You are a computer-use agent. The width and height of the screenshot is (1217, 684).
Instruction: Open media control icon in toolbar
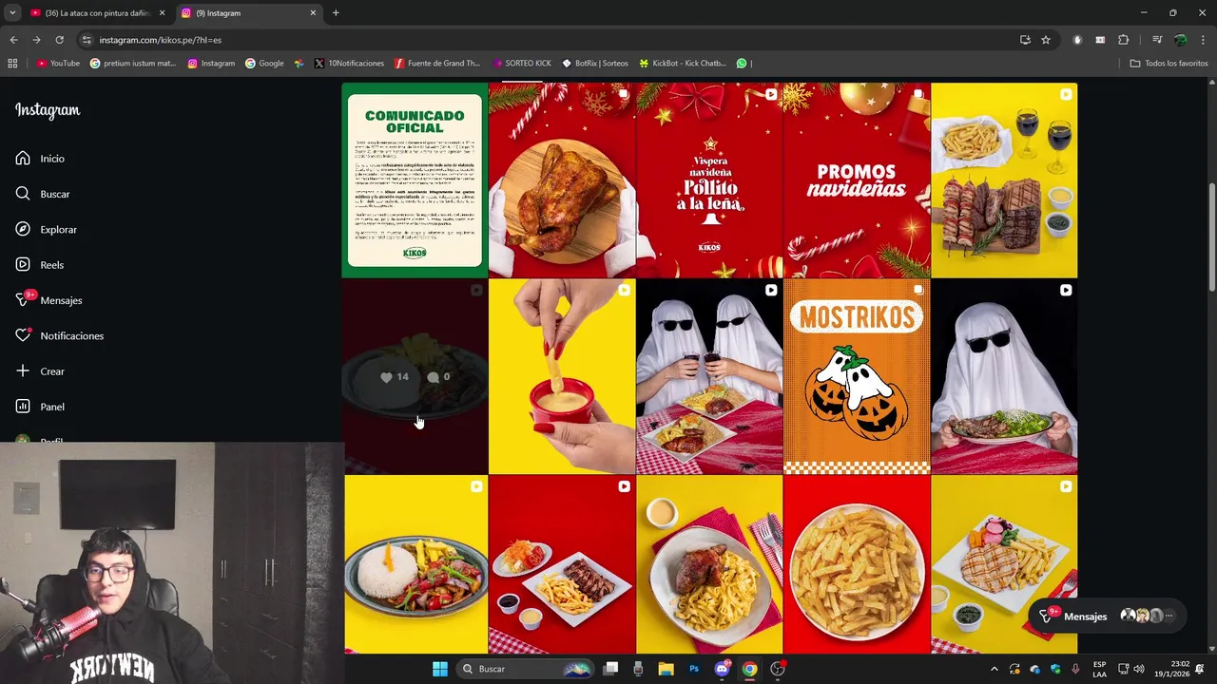[x=1157, y=40]
